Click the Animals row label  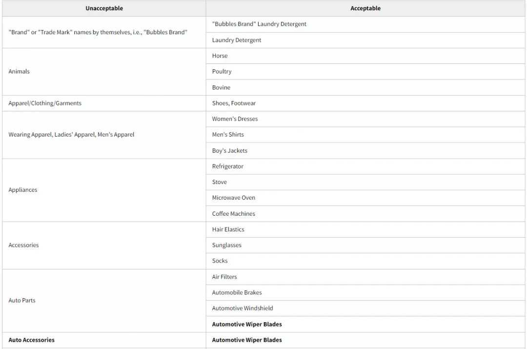104,72
